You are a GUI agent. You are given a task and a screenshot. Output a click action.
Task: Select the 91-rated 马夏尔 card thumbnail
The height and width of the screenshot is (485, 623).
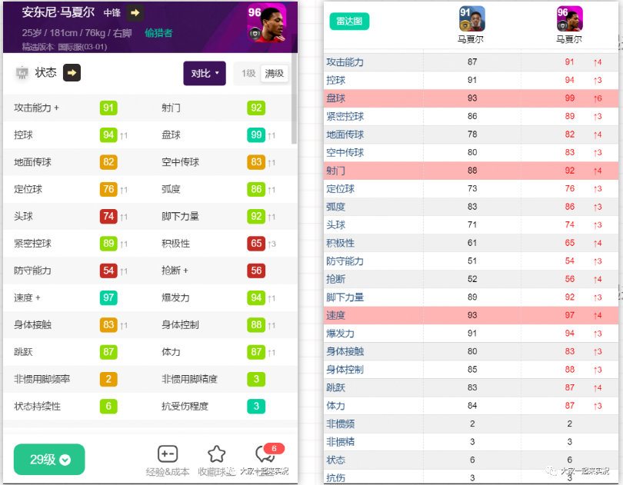click(x=472, y=18)
